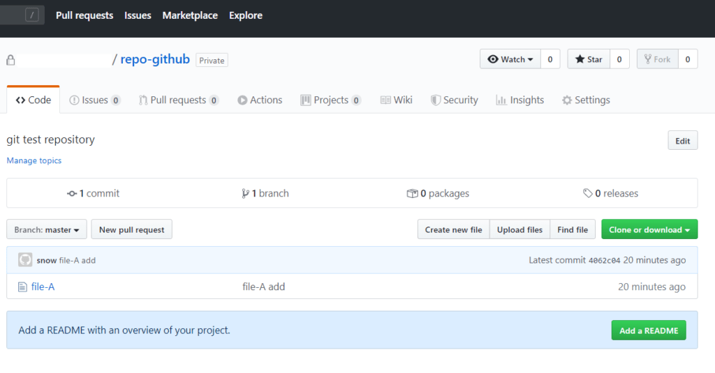Click New pull request button

click(x=132, y=229)
